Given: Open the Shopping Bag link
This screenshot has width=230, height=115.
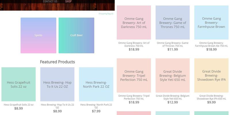Looking at the screenshot, I should pyautogui.click(x=106, y=14).
